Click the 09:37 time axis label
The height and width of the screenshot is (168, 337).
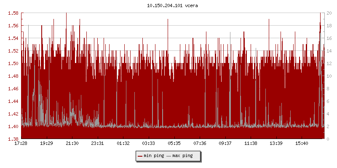coord(225,144)
